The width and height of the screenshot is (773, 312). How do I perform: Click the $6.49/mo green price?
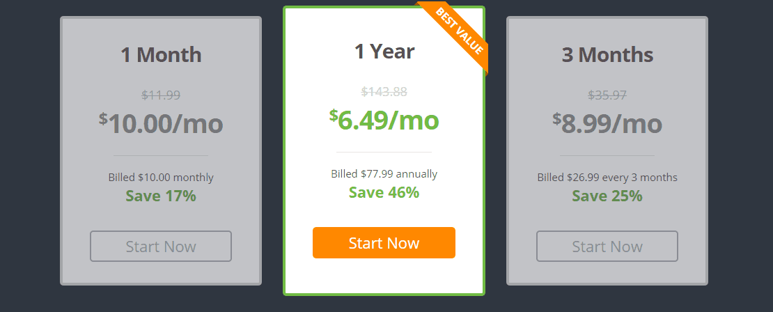coord(384,120)
